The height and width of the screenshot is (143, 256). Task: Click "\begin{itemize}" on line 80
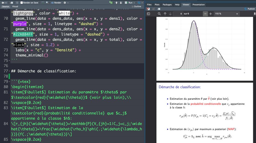27,87
